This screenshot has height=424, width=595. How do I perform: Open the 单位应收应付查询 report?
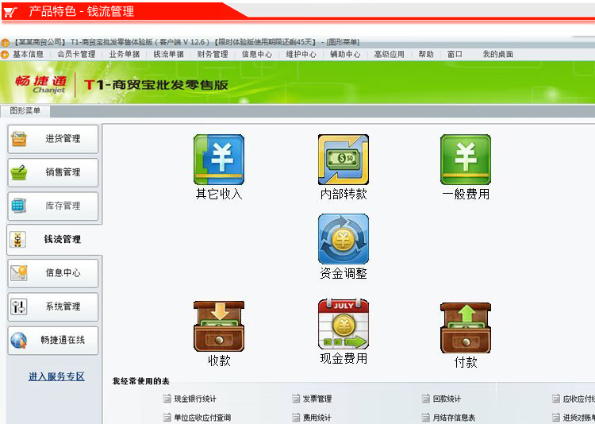(x=197, y=418)
